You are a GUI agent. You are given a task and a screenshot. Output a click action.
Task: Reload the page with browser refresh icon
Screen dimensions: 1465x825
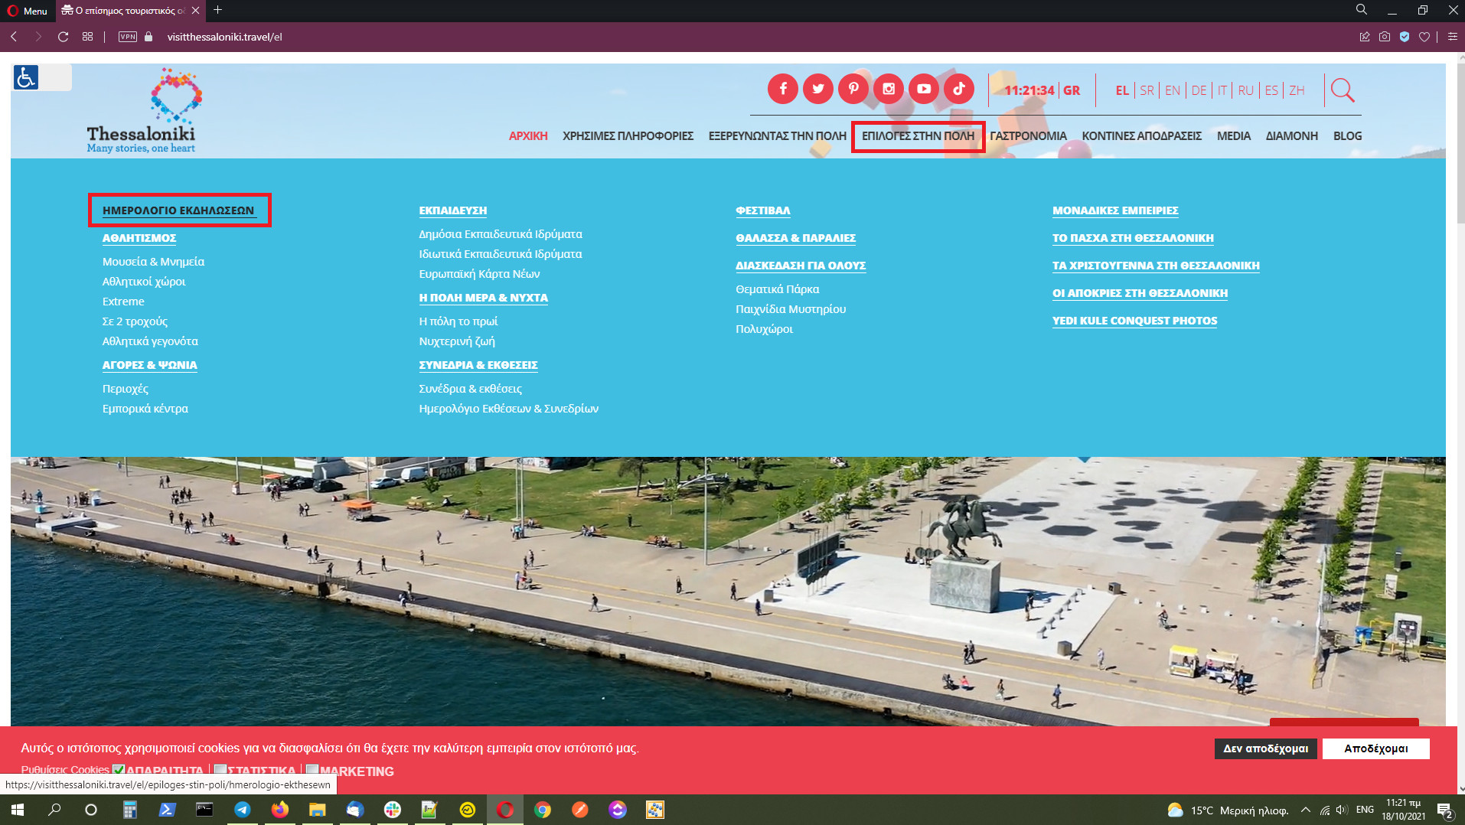pos(64,37)
